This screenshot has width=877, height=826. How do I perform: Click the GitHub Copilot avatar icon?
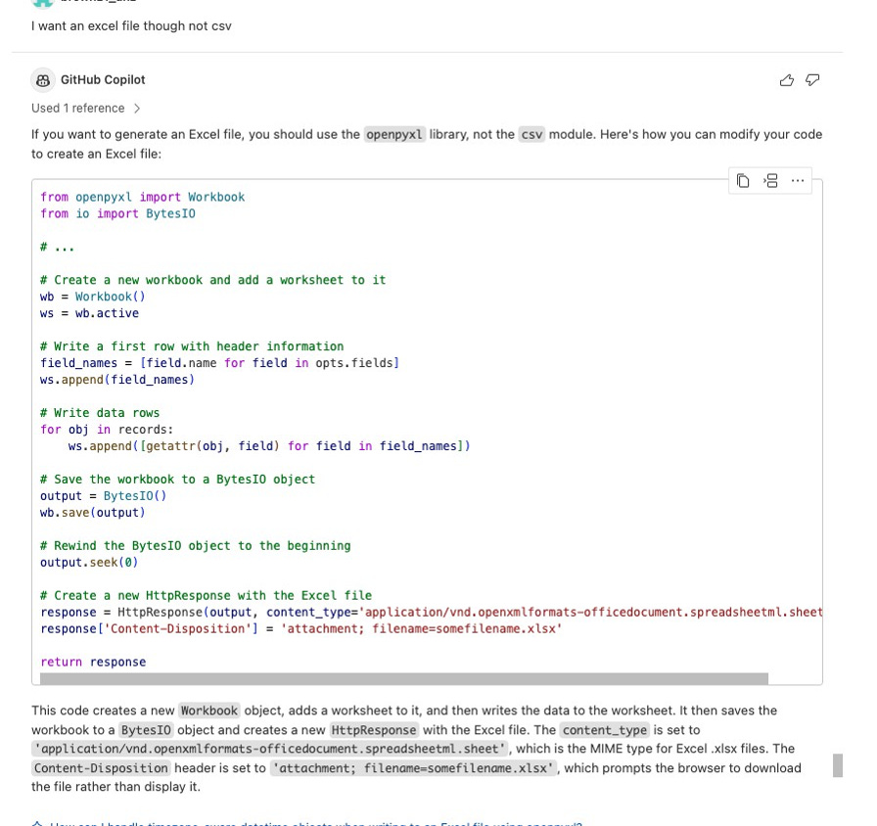[x=43, y=80]
